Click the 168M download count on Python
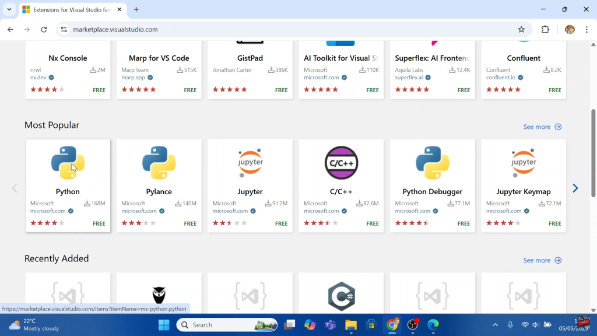This screenshot has width=597, height=336. (94, 204)
